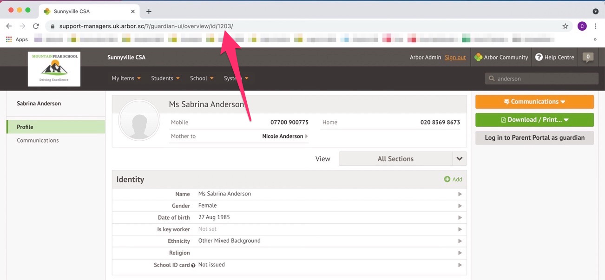
Task: Open the System menu
Action: pyautogui.click(x=236, y=78)
